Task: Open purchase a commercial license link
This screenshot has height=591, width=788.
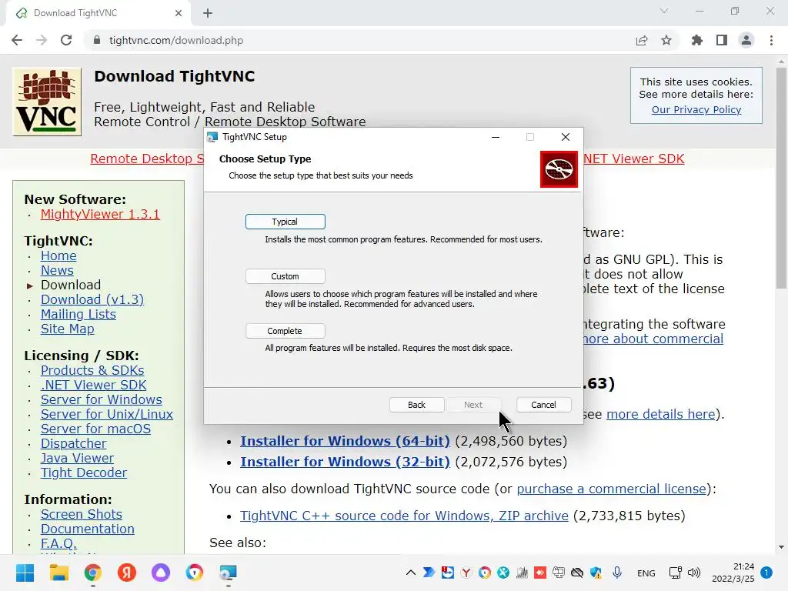Action: (x=611, y=489)
